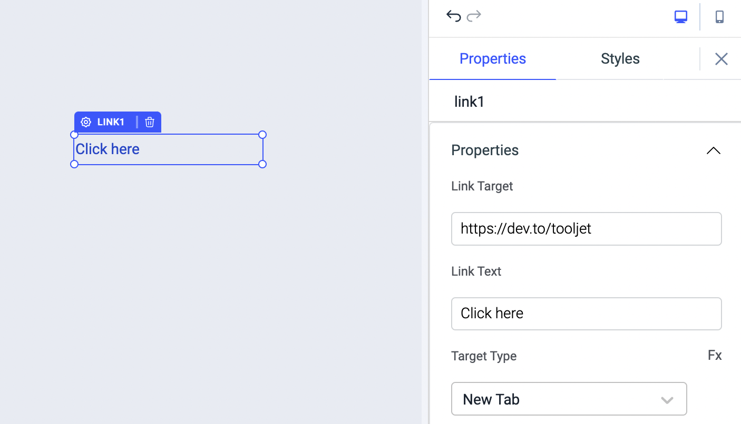Click the top-left resize handle of the link
Viewport: 741px width, 424px height.
pos(74,135)
